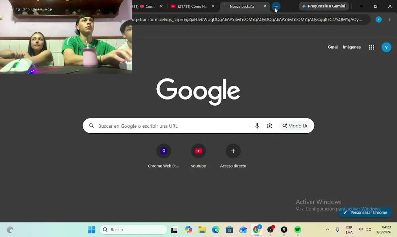This screenshot has width=397, height=237.
Task: Open the Windows Start menu
Action: click(92, 229)
